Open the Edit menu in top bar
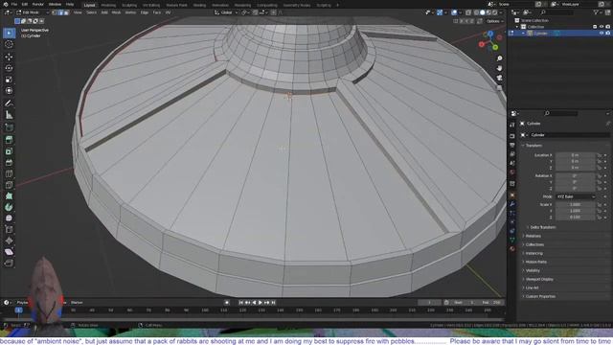The image size is (613, 345). pyautogui.click(x=25, y=4)
